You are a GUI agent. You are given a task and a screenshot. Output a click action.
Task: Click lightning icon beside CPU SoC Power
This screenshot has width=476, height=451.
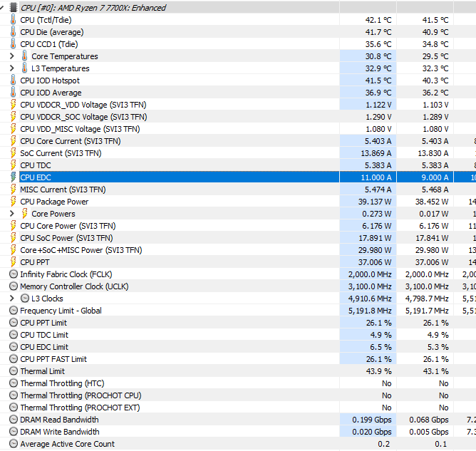pos(13,238)
